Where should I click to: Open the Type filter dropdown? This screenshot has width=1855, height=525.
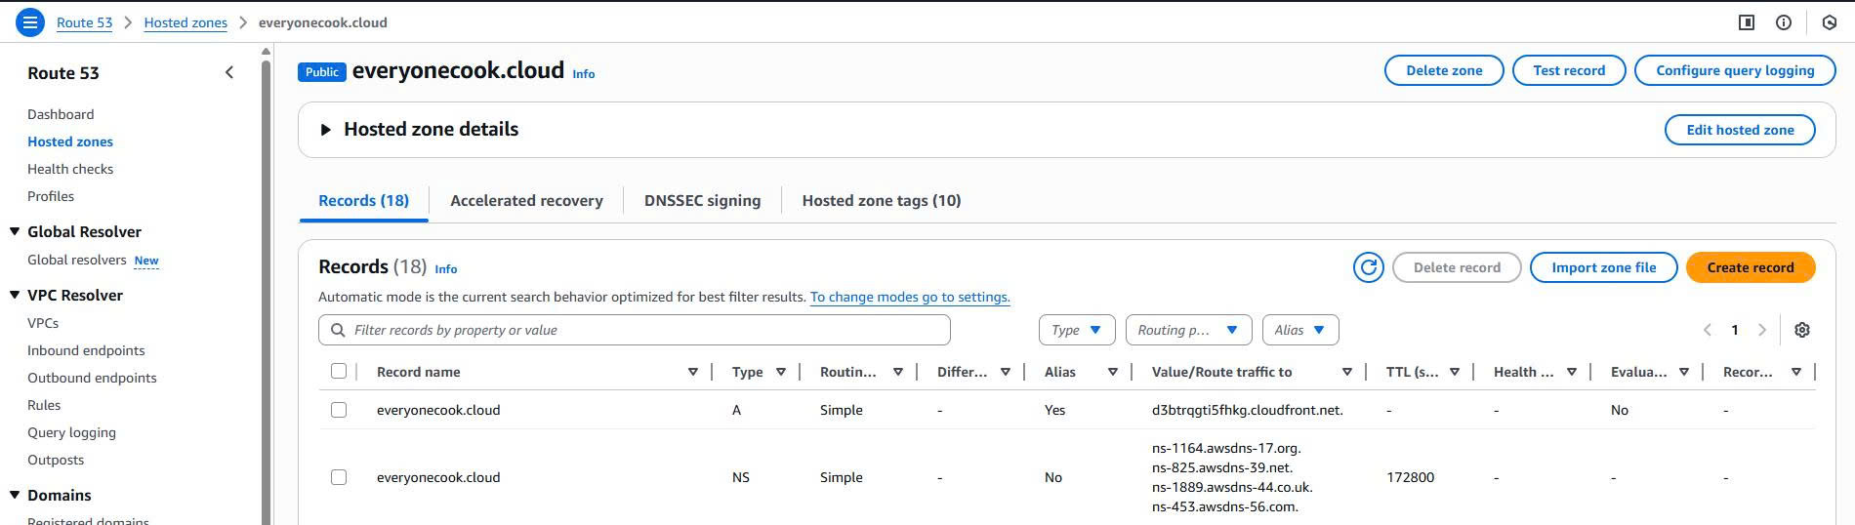1077,330
